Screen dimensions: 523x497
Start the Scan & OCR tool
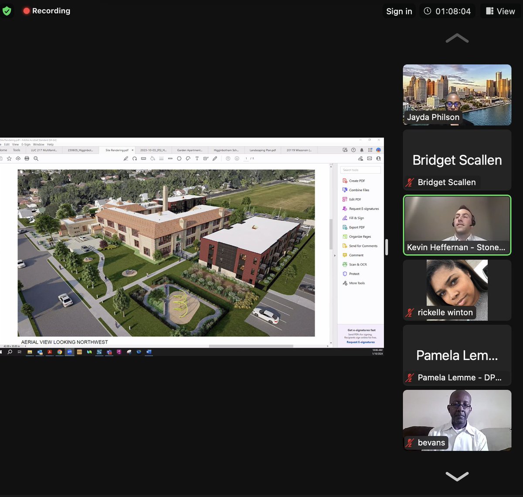[x=355, y=264]
